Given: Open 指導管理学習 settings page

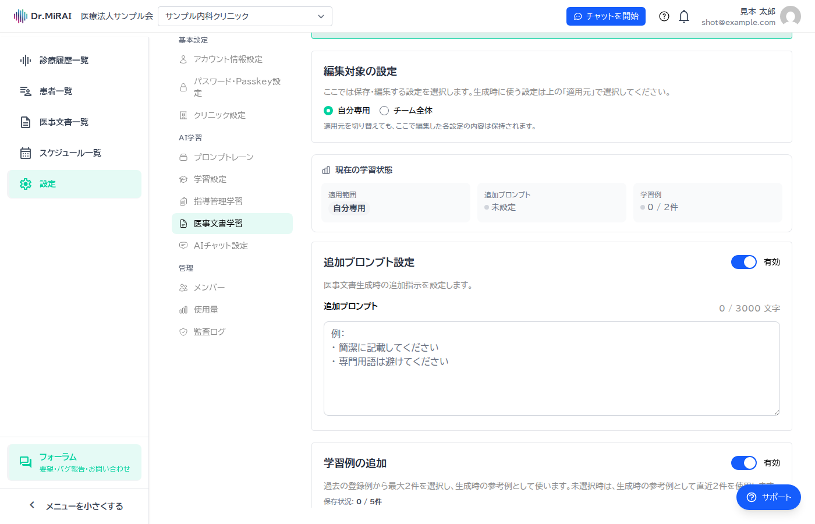Looking at the screenshot, I should click(232, 201).
